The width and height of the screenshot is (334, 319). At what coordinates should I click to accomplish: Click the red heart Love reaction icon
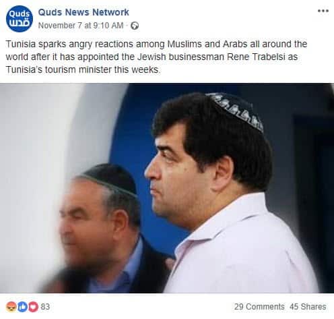point(33,307)
